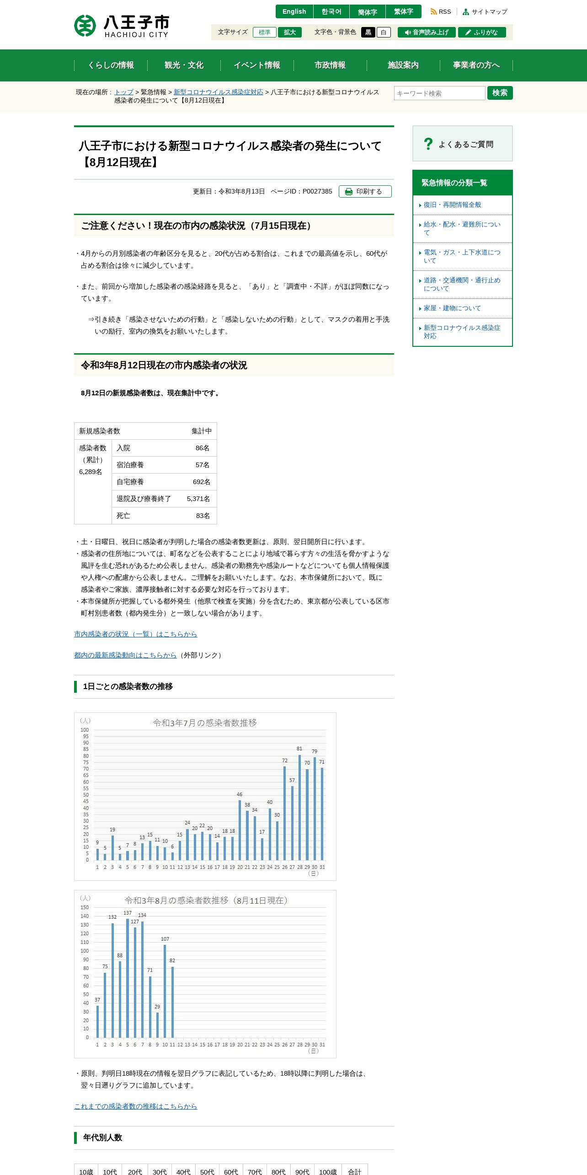Go to トップ breadcrumb link
The width and height of the screenshot is (587, 1175).
pyautogui.click(x=124, y=92)
